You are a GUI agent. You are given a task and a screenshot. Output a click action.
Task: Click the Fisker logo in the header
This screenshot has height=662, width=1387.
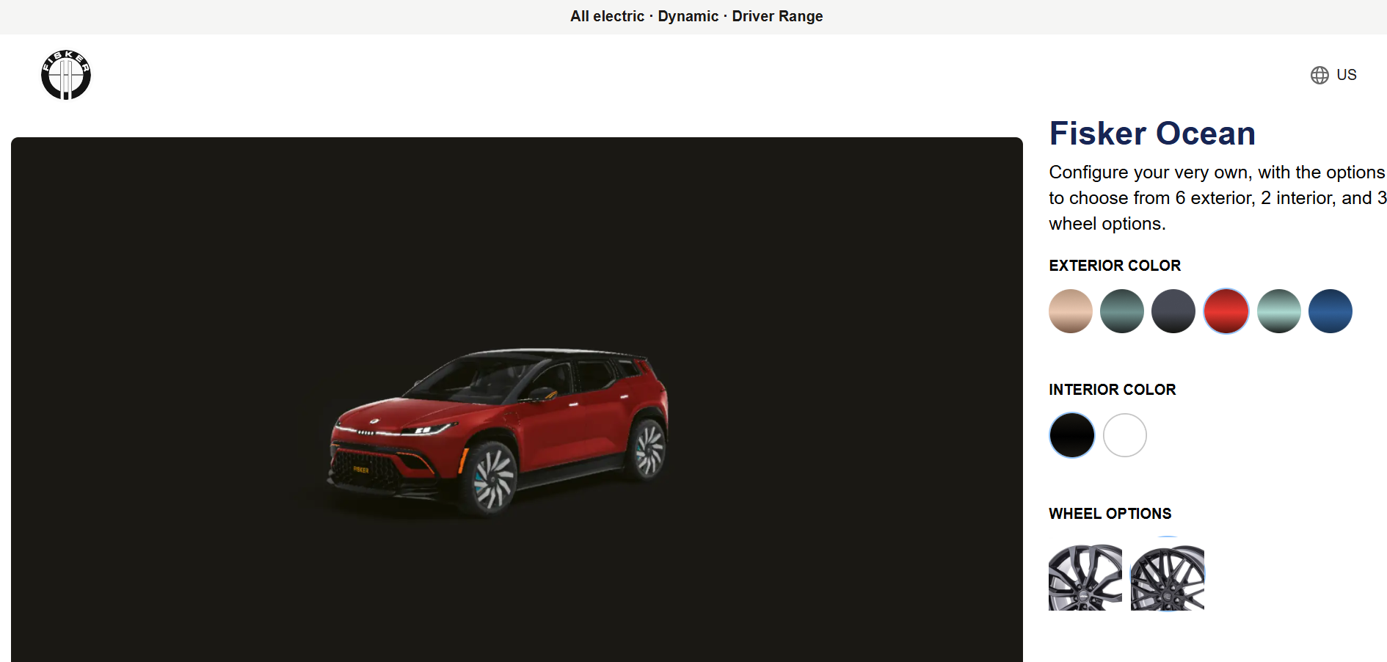point(66,75)
